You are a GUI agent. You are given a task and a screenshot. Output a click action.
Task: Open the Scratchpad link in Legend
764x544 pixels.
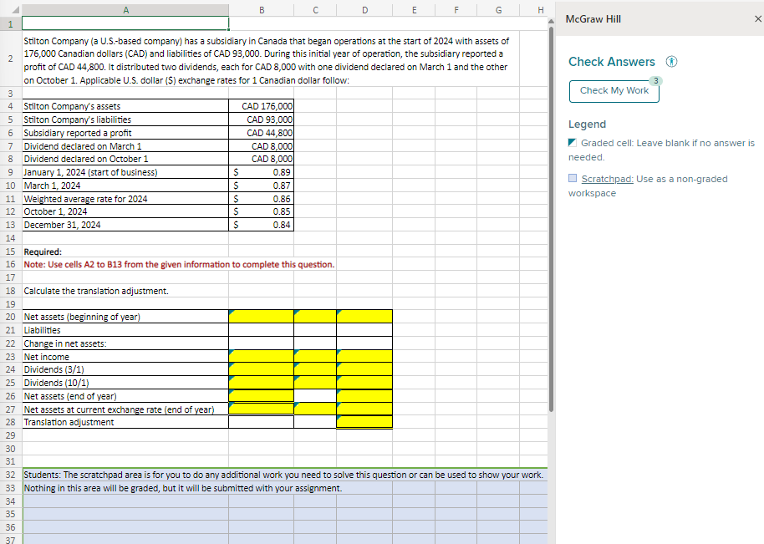pos(607,179)
